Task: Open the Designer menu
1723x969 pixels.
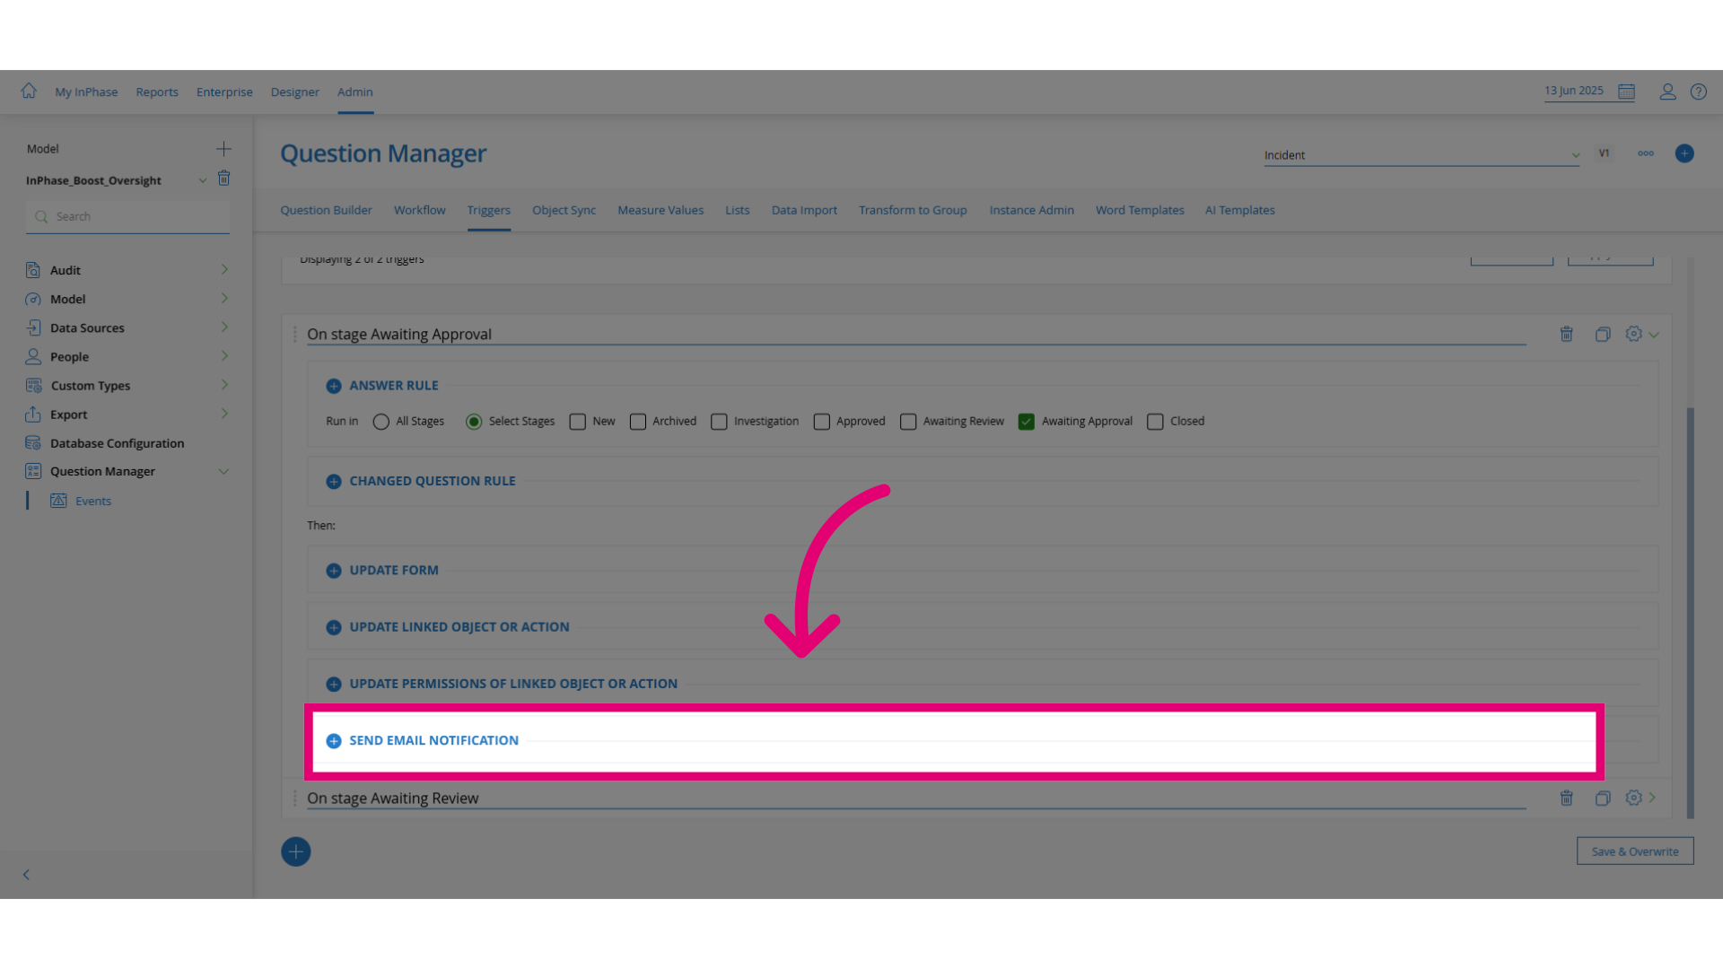Action: coord(295,92)
